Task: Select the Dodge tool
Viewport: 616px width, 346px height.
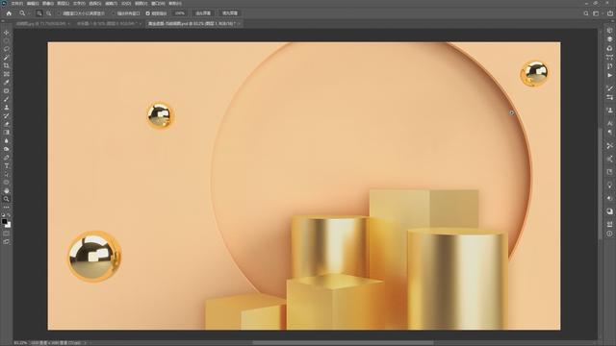Action: [x=7, y=149]
